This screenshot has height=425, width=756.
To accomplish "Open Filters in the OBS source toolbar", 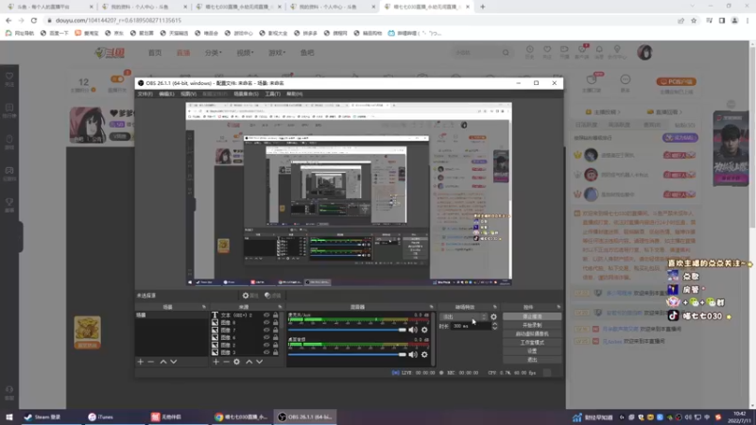I will pyautogui.click(x=273, y=296).
